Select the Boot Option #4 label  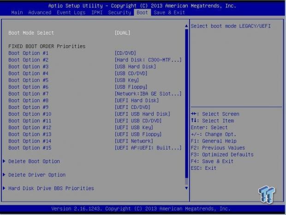(x=28, y=73)
